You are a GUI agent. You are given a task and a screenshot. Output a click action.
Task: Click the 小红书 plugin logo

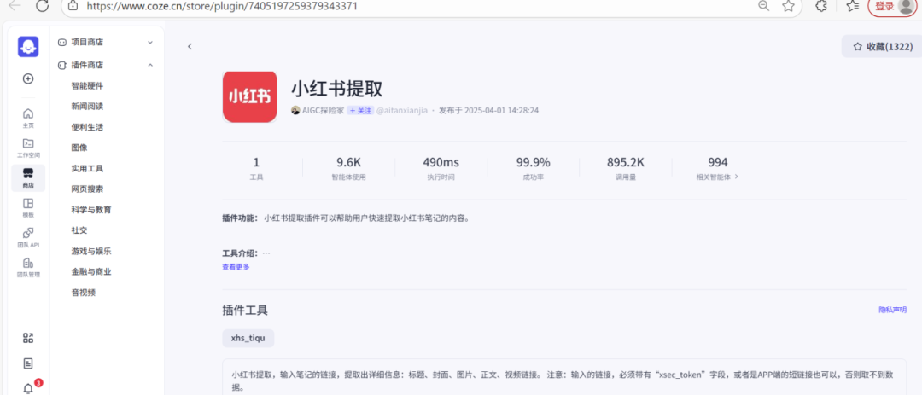pos(249,96)
